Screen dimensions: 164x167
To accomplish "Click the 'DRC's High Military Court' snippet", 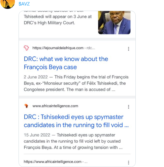I will coord(49,23).
